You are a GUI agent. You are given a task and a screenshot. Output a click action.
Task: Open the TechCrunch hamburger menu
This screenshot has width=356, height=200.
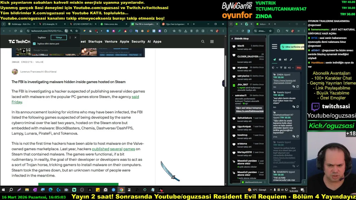pos(212,41)
